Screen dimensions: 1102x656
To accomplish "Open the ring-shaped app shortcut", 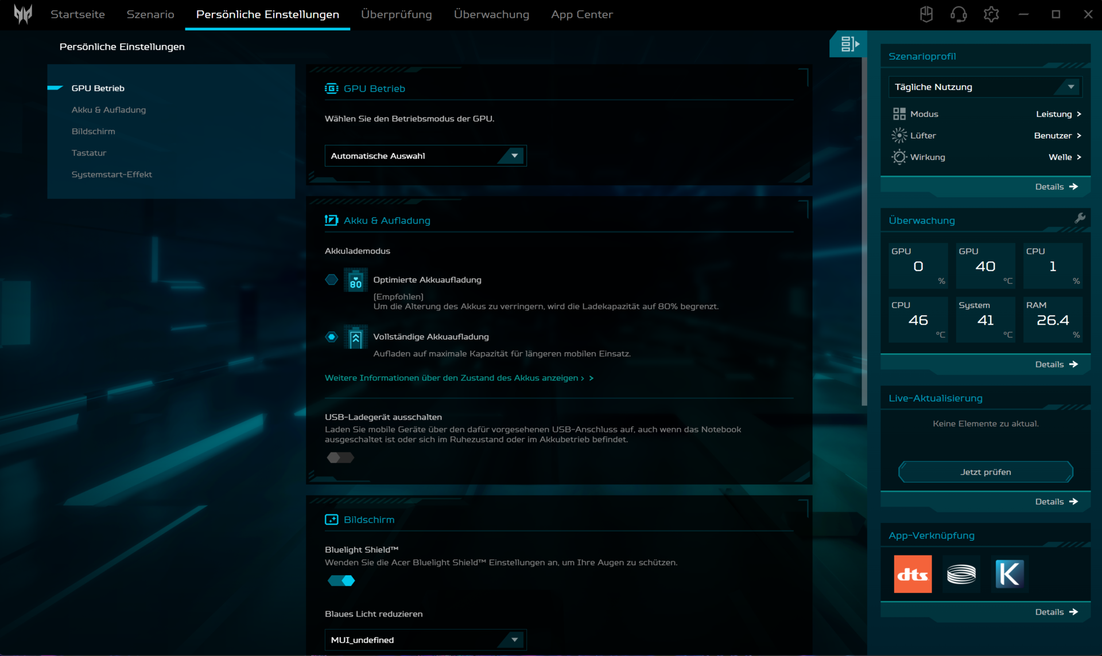I will click(961, 573).
